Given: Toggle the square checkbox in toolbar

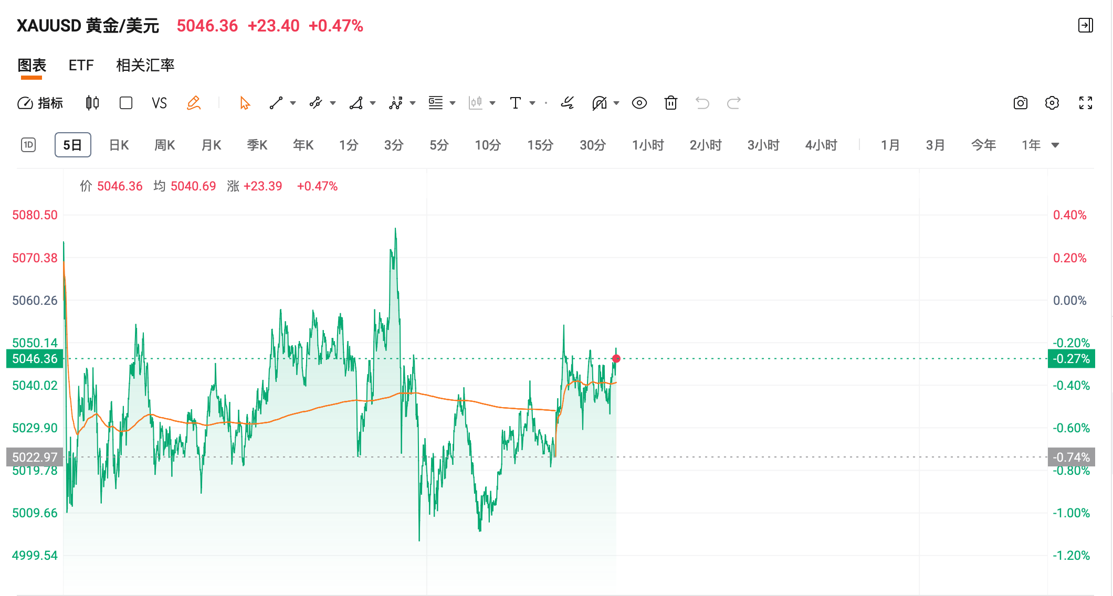Looking at the screenshot, I should 126,103.
